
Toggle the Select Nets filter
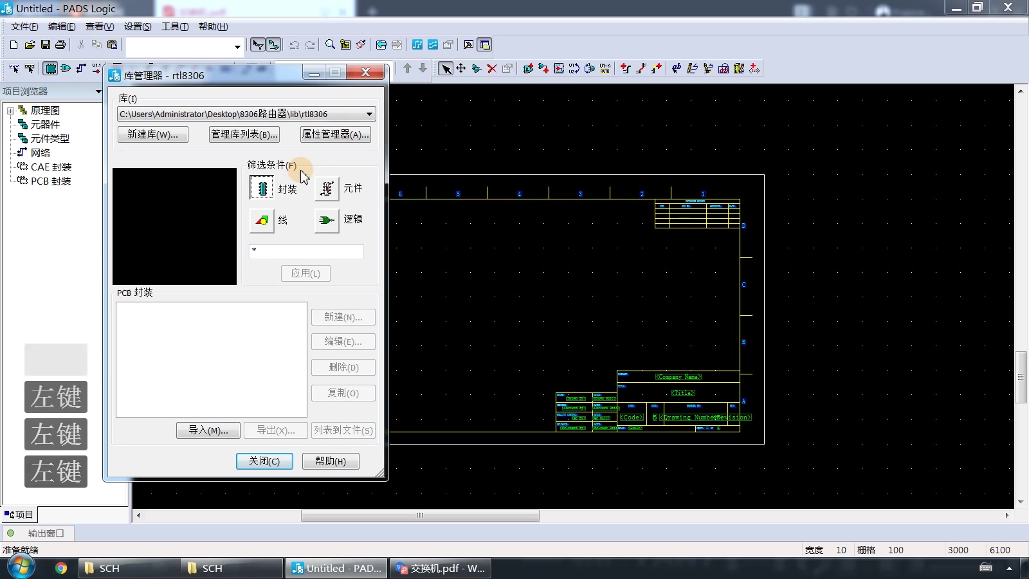click(81, 69)
